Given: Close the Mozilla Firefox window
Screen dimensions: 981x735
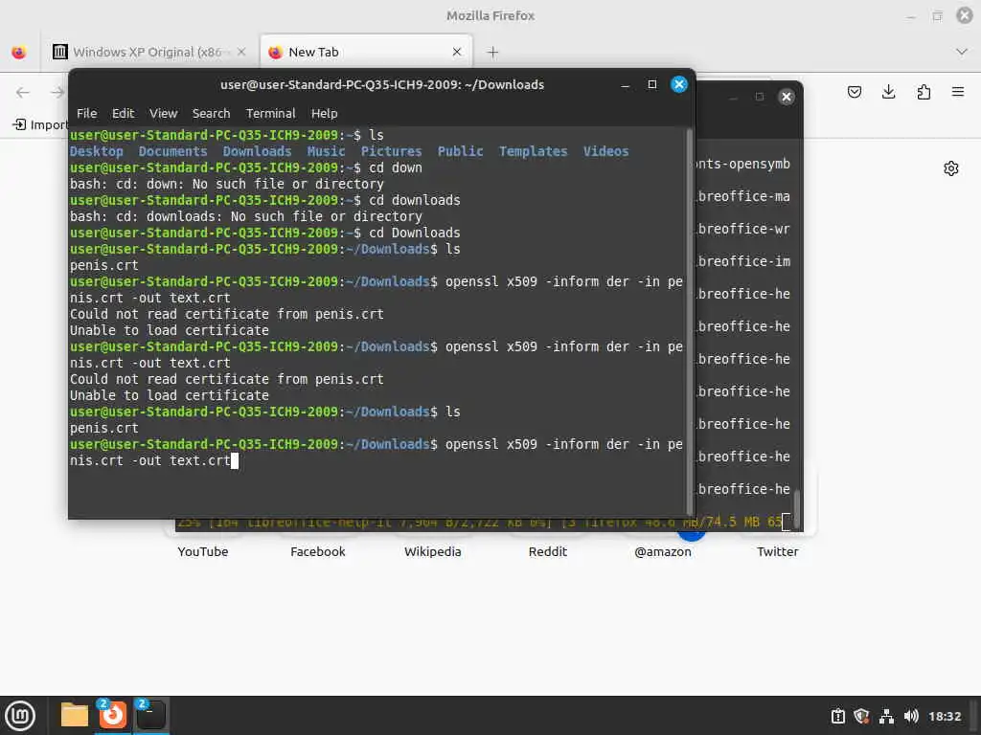Looking at the screenshot, I should click(x=965, y=15).
